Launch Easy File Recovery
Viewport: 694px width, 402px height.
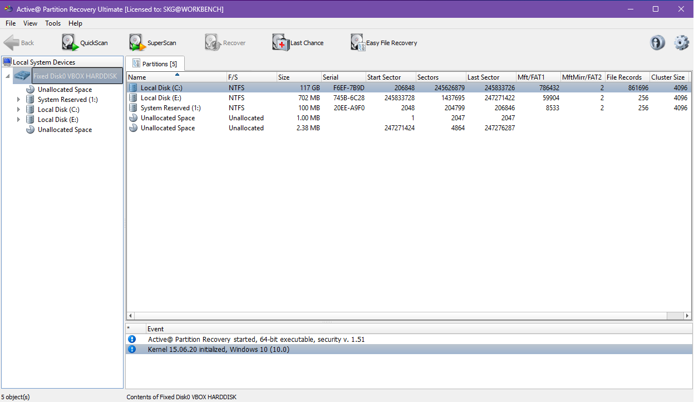(384, 43)
